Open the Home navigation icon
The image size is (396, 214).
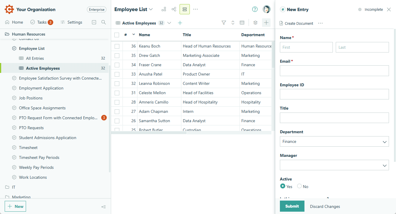7,22
